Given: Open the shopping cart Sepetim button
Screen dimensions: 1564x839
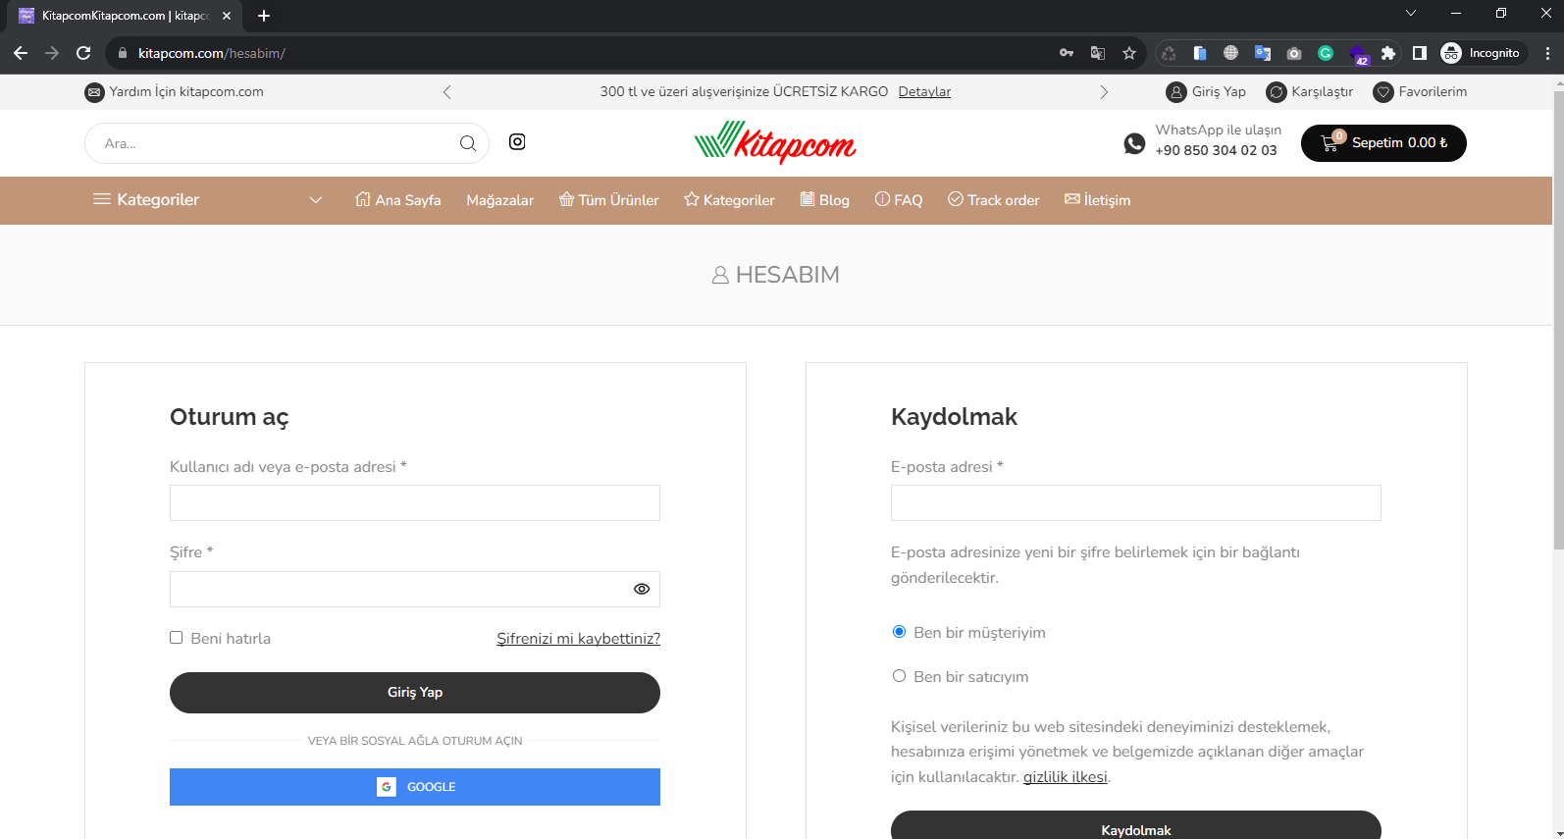Looking at the screenshot, I should (1383, 143).
